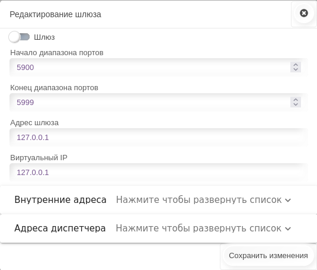Viewport: 317px width, 270px height.
Task: Close the Редактирование шлюза dialog
Action: (303, 14)
